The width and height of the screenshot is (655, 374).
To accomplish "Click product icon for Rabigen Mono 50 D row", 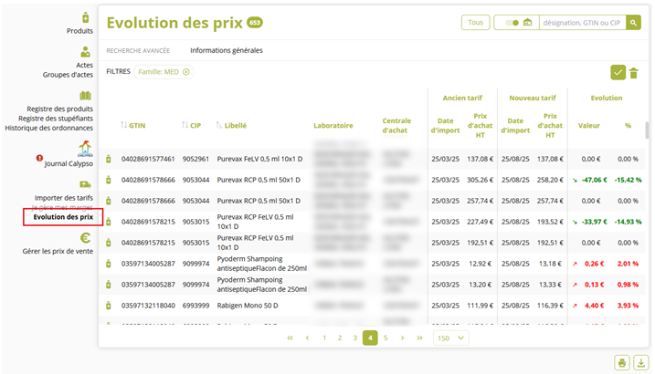I will [x=109, y=306].
